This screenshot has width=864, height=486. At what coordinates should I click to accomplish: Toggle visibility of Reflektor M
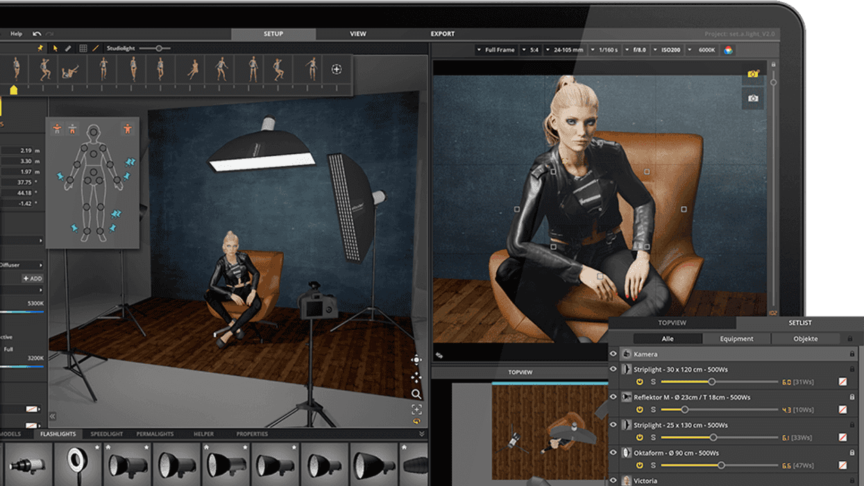pyautogui.click(x=613, y=397)
